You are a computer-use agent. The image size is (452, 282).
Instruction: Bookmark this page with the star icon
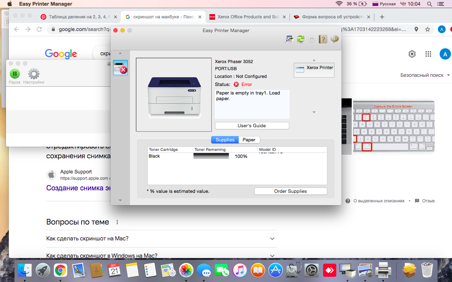click(x=428, y=29)
